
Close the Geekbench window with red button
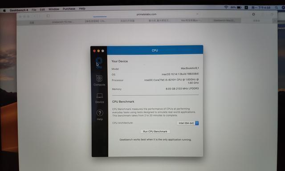tap(94, 51)
